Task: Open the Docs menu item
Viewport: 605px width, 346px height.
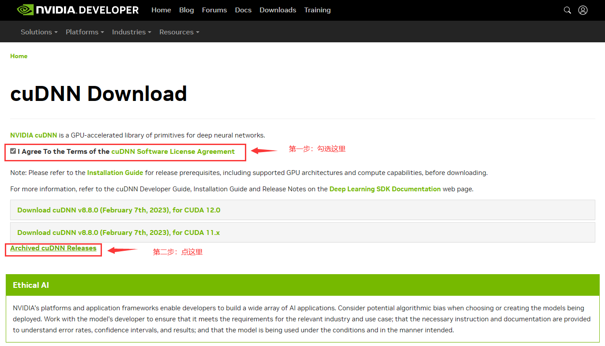Action: (x=243, y=10)
